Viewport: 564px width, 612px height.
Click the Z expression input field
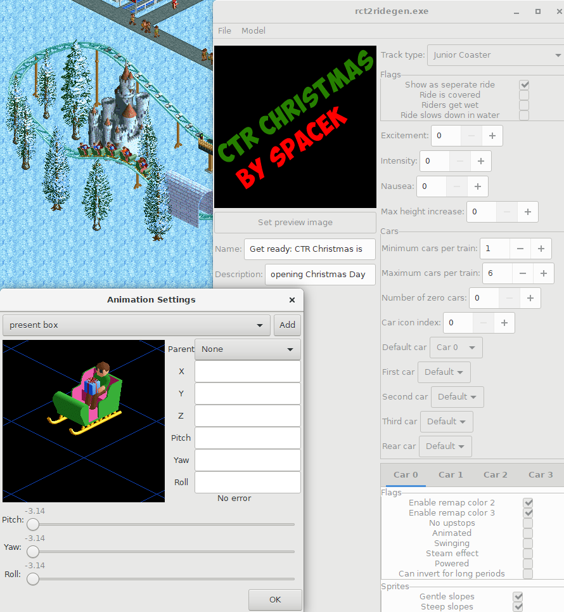248,415
